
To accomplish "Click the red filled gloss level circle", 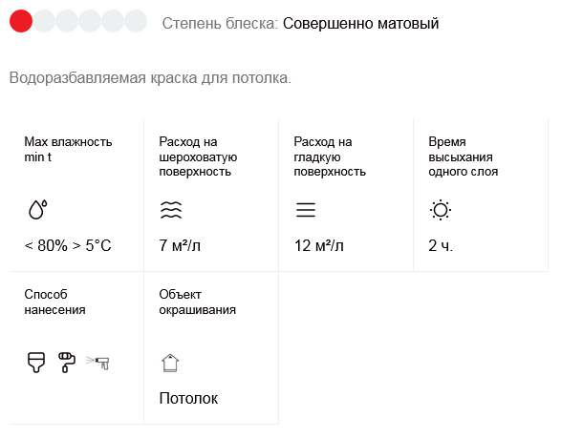I will (21, 21).
